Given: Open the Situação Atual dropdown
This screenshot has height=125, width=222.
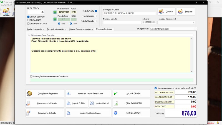Looking at the screenshot, I should [173, 29].
